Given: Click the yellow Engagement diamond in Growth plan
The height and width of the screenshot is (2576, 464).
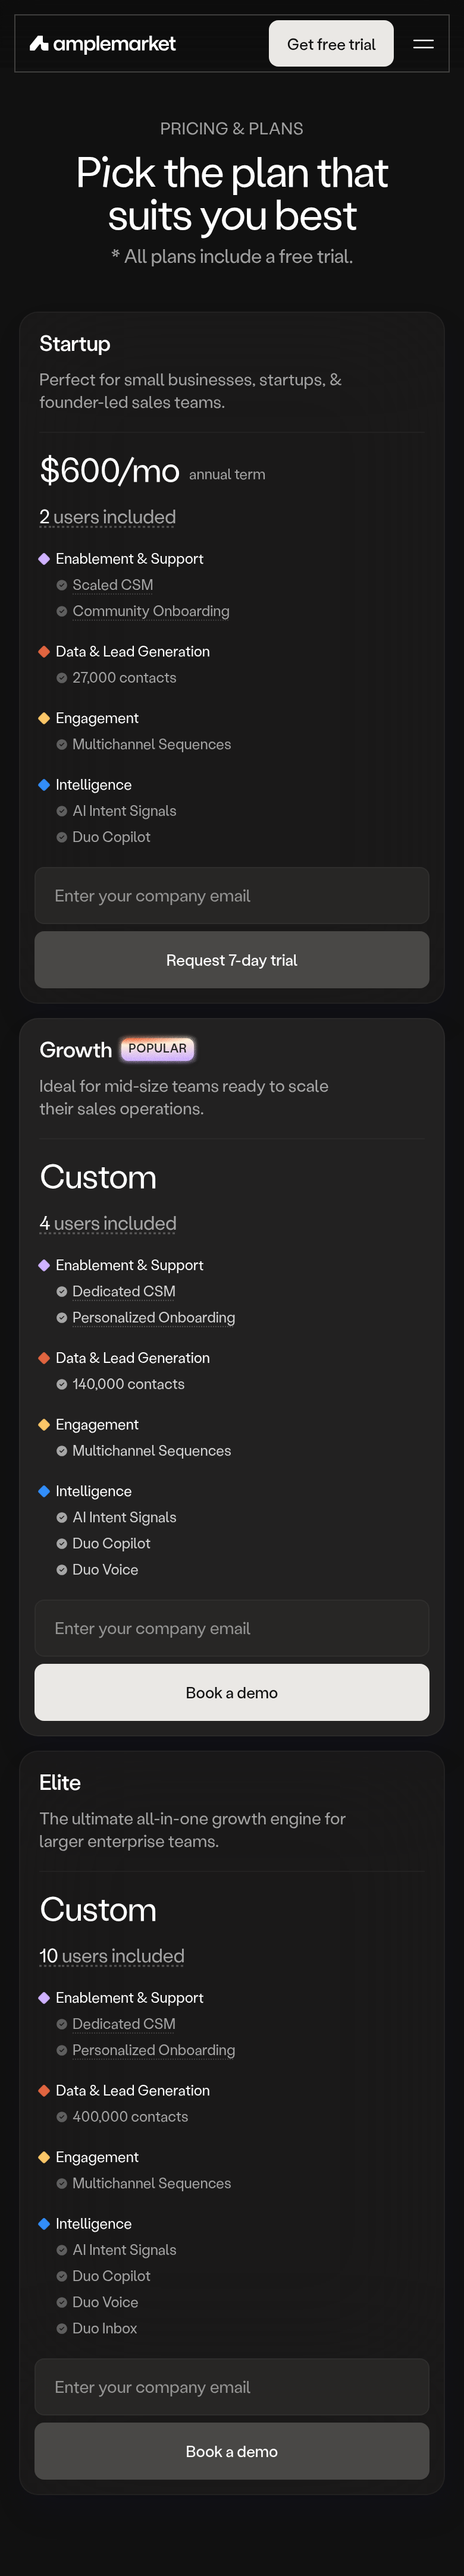Looking at the screenshot, I should [44, 1425].
